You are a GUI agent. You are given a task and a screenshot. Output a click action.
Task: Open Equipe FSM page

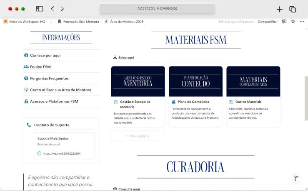pos(40,67)
